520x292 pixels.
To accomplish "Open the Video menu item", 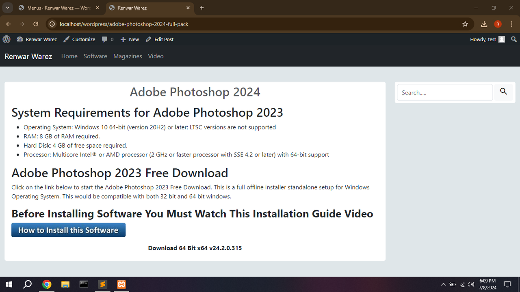I will 156,56.
